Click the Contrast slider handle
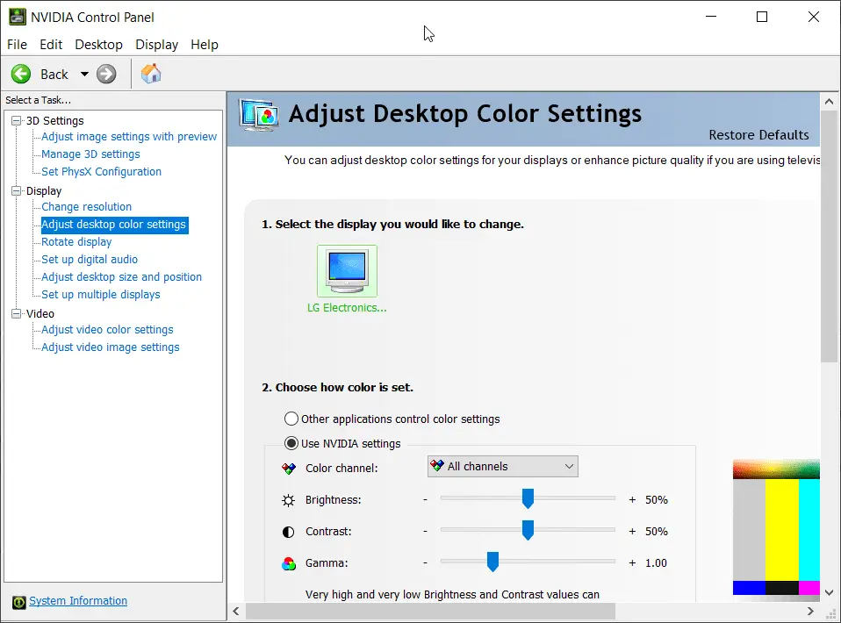 pos(528,530)
